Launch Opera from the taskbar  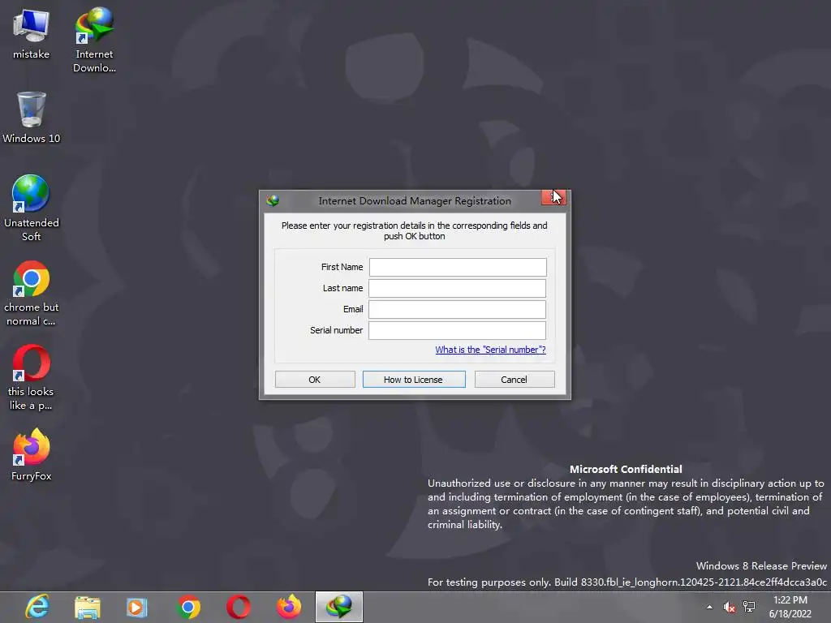[x=238, y=607]
